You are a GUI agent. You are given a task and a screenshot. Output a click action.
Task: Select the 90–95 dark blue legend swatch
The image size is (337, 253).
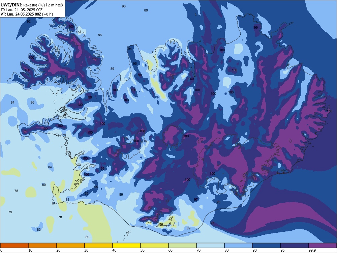point(267,246)
